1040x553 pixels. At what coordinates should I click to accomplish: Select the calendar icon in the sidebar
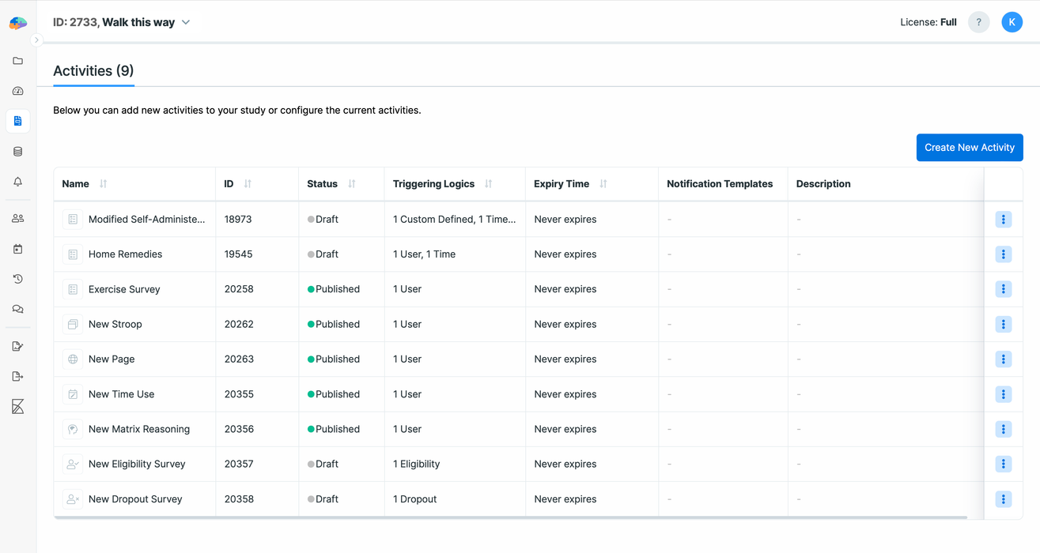[x=17, y=248]
